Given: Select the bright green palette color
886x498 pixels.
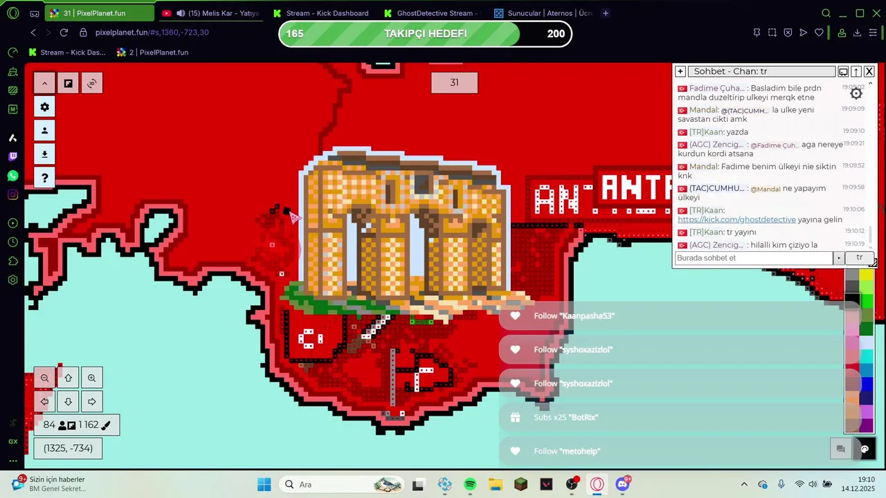Looking at the screenshot, I should tap(866, 302).
